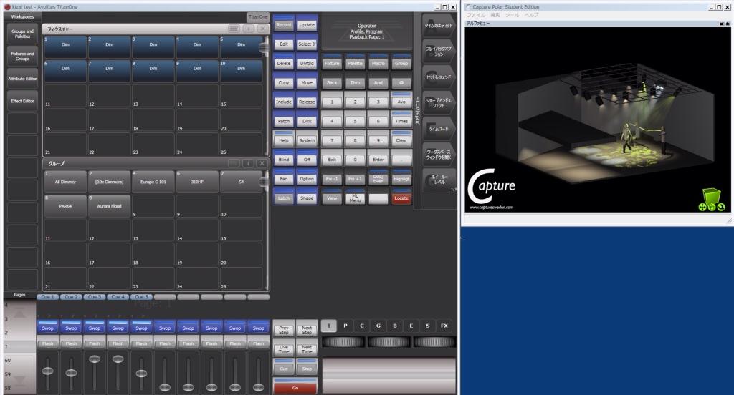Open the タイムのエディット softkey
The height and width of the screenshot is (395, 734).
[x=439, y=25]
